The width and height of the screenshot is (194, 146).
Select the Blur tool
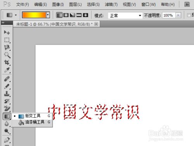7,124
